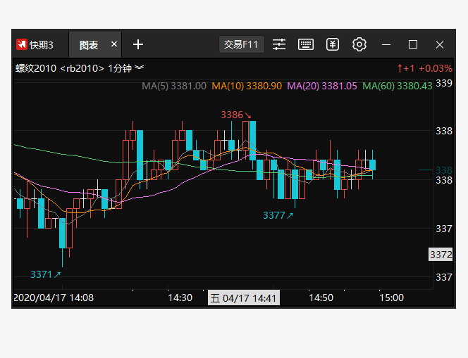
Task: Click the wavy indicator icon after 1分钟
Action: point(139,68)
